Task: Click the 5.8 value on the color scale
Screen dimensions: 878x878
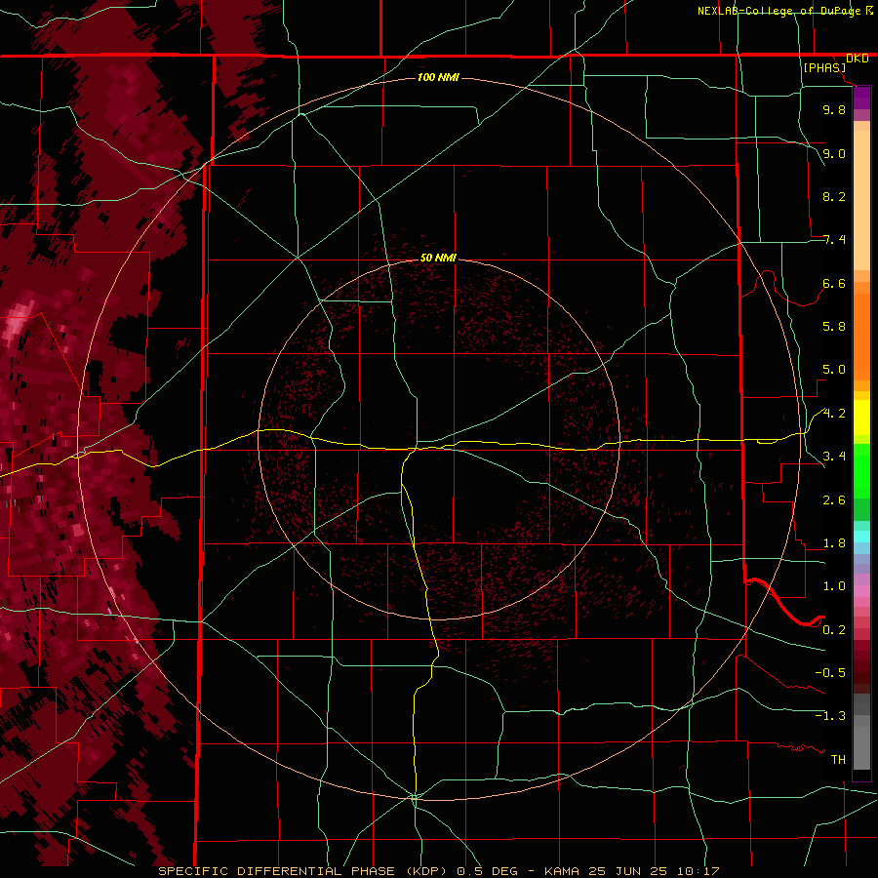Action: click(834, 327)
